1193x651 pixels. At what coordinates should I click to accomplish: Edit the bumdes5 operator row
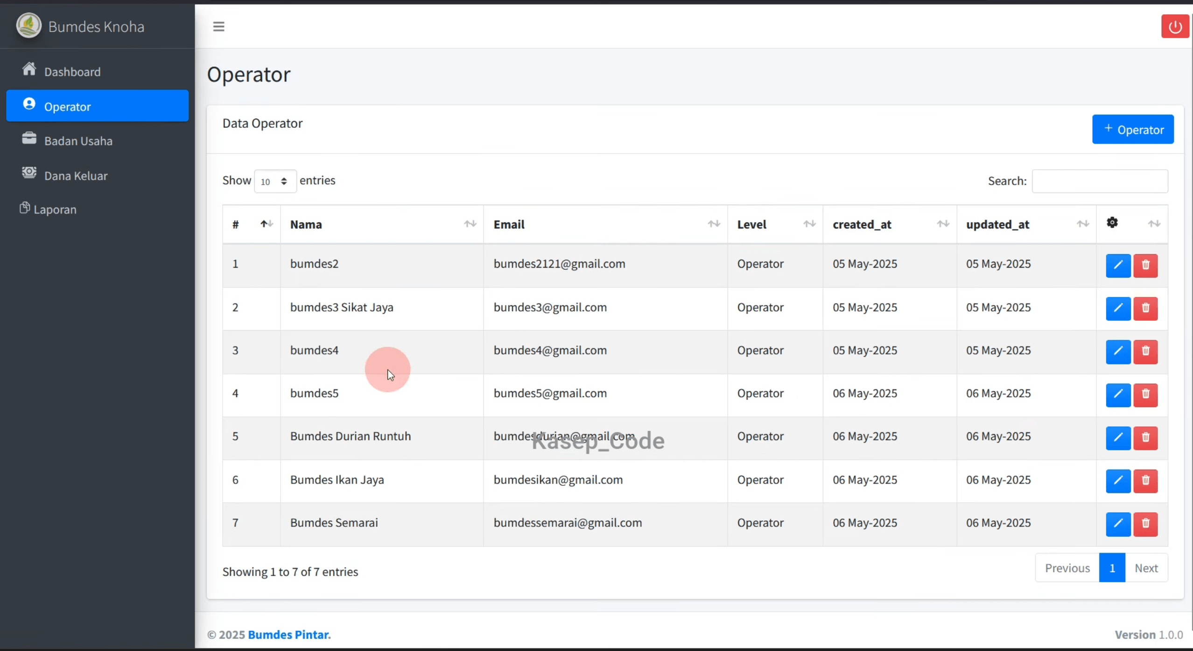1118,395
